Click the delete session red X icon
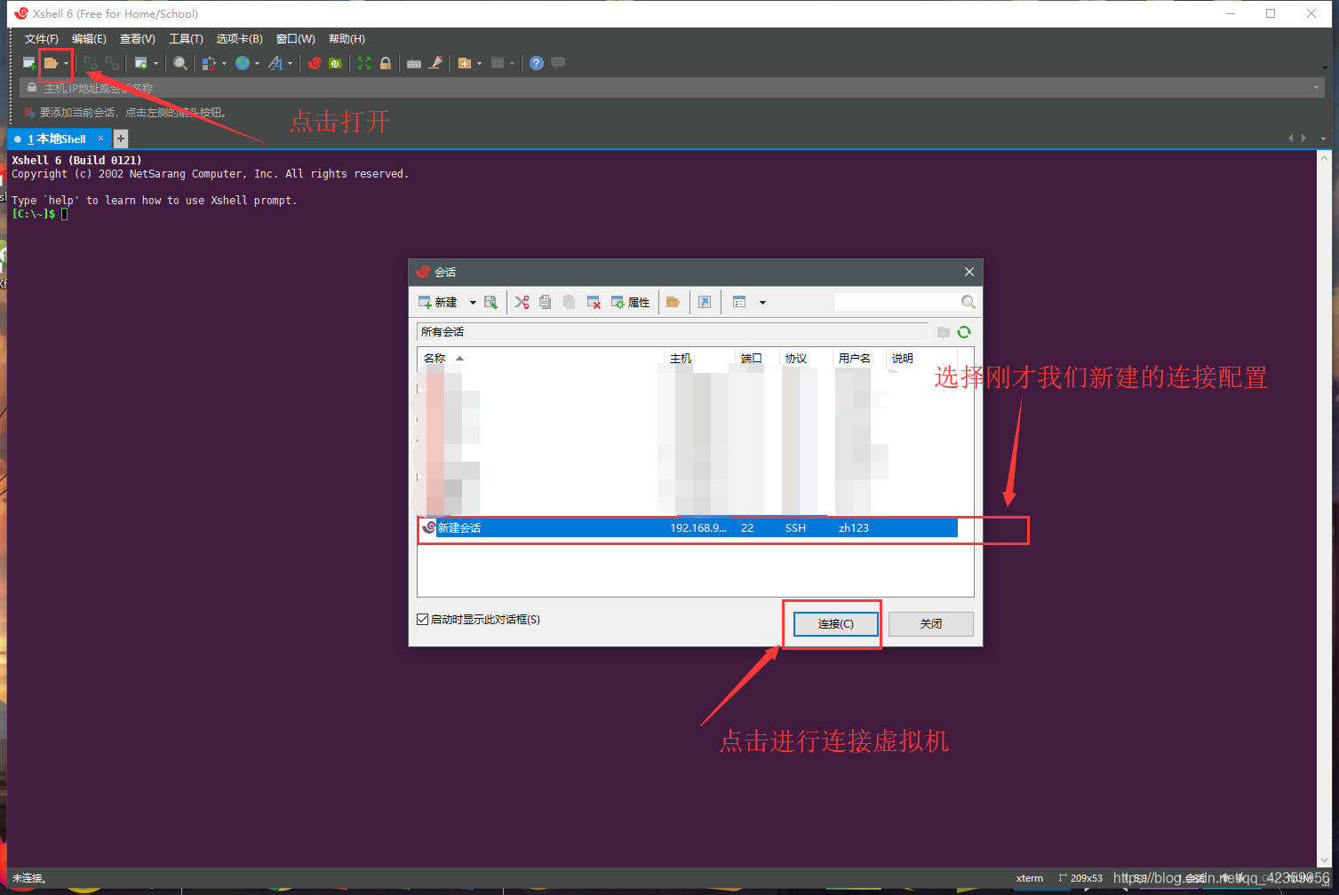 tap(594, 303)
